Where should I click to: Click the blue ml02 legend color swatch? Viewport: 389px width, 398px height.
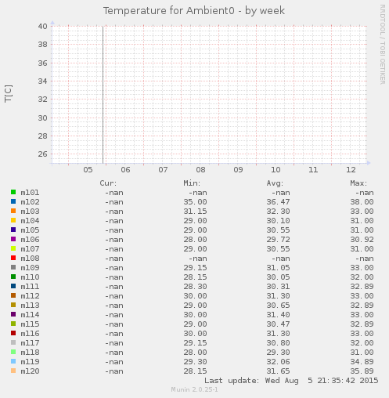click(x=13, y=201)
